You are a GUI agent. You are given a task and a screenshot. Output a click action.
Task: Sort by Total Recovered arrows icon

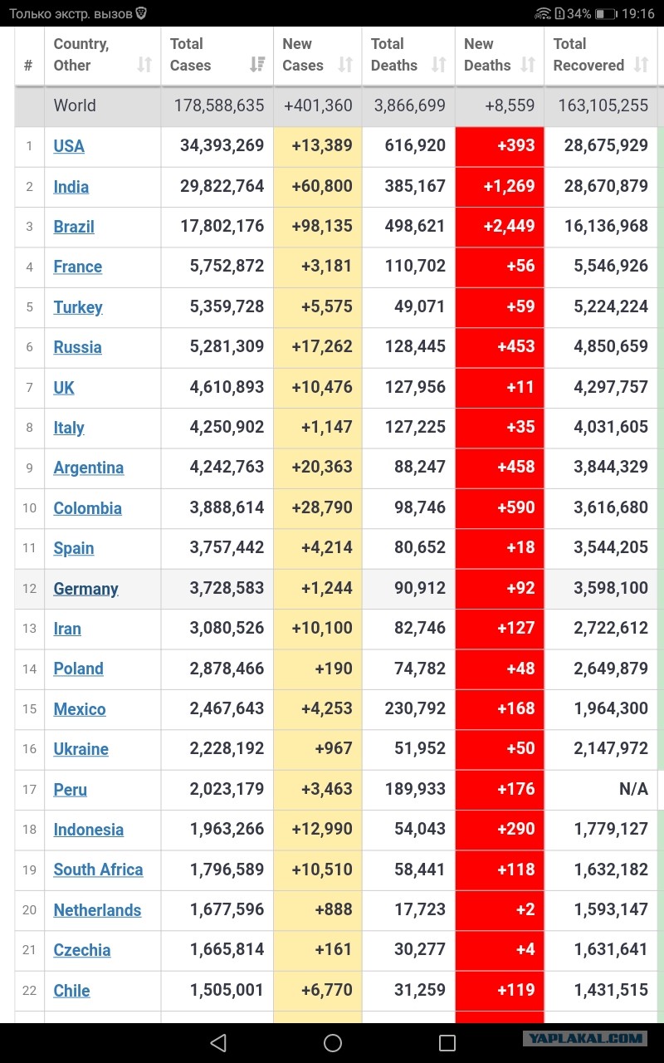(x=641, y=65)
